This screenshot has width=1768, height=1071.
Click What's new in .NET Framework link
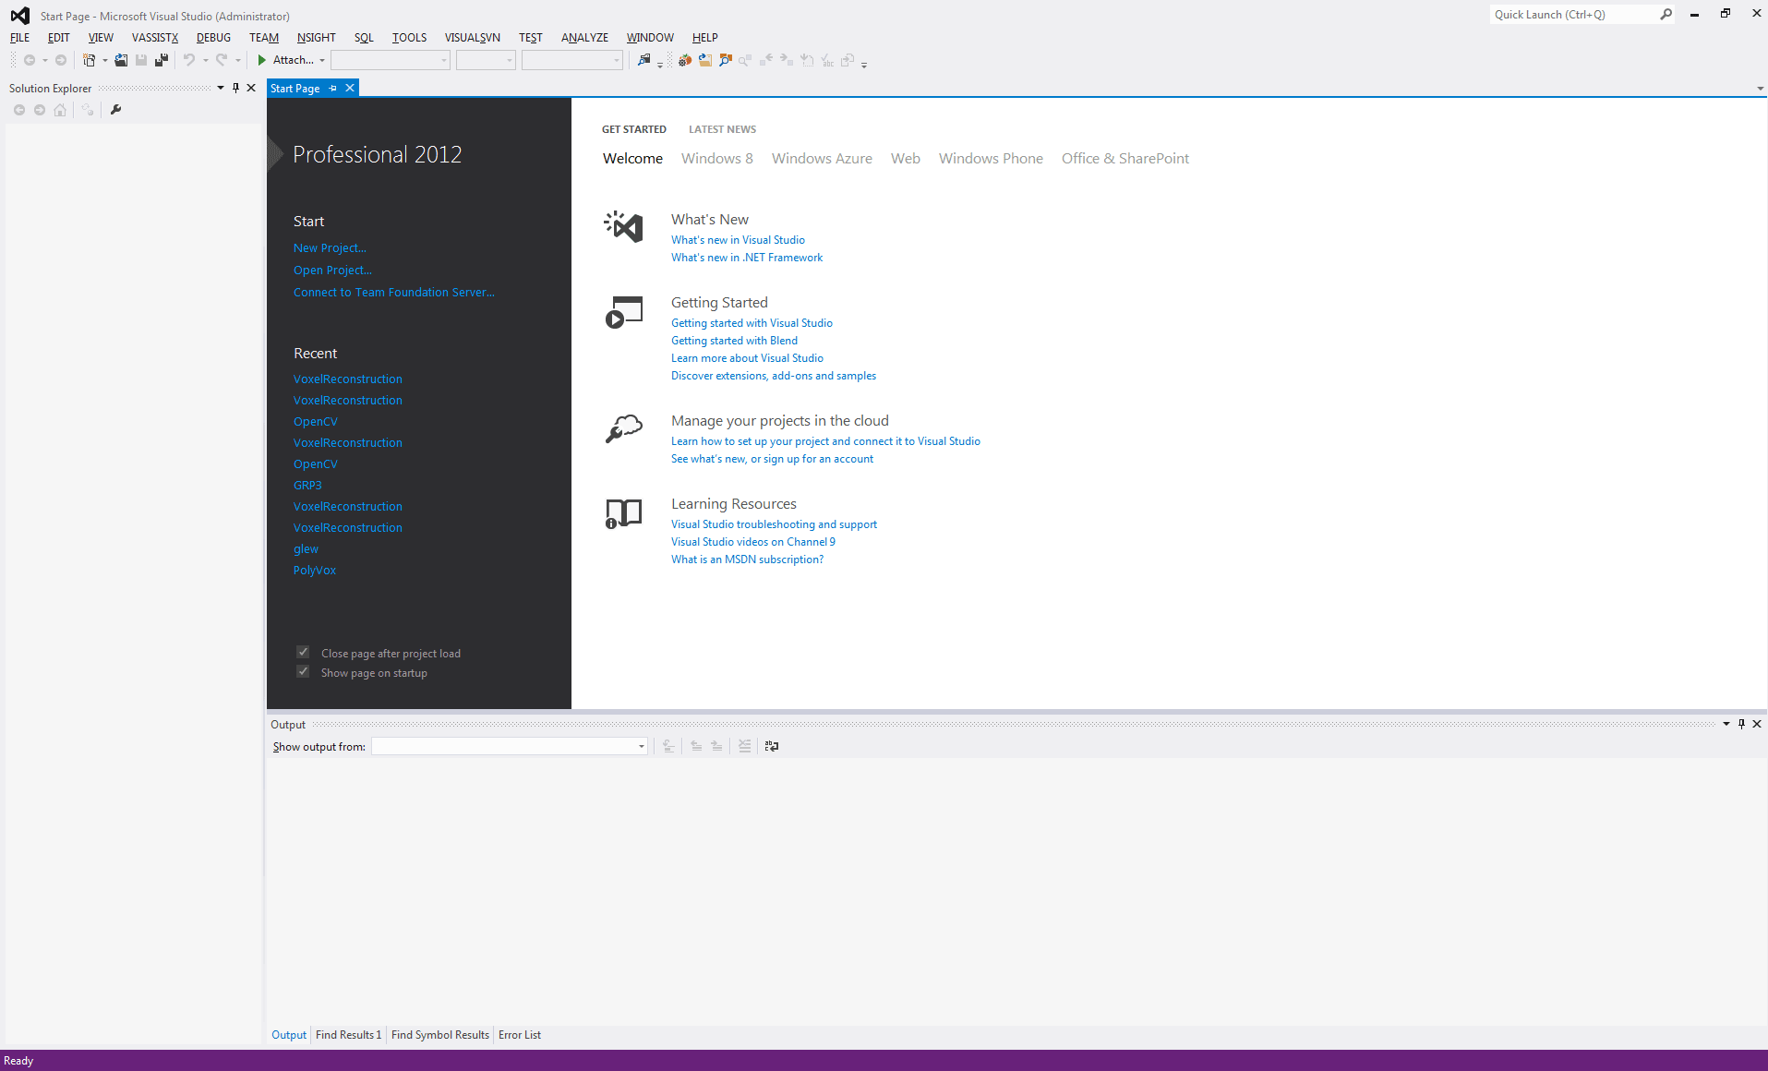coord(747,258)
